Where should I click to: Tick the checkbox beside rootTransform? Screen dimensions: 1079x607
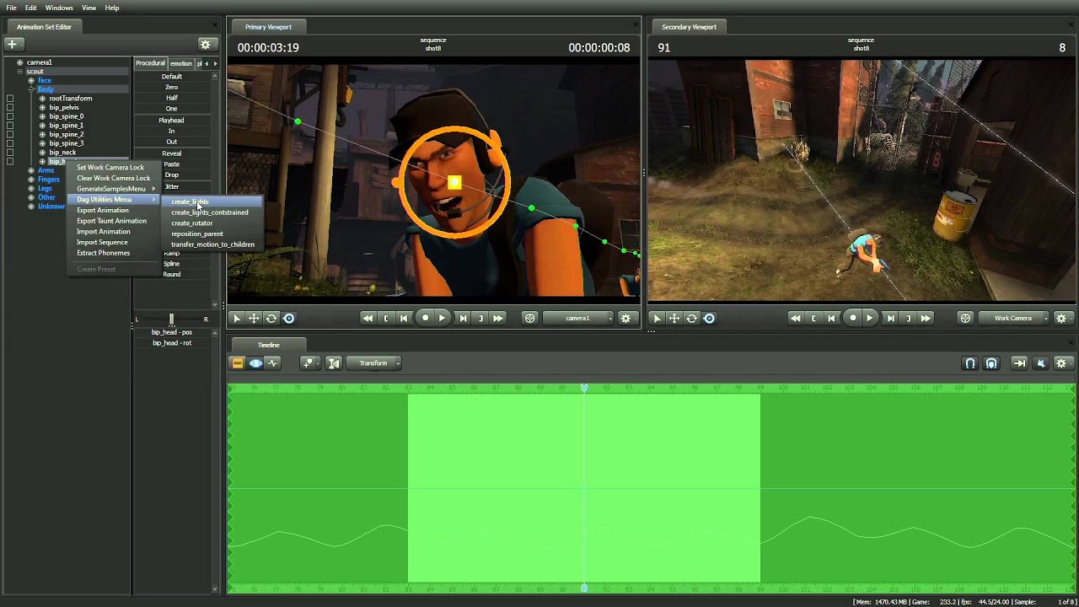[10, 99]
